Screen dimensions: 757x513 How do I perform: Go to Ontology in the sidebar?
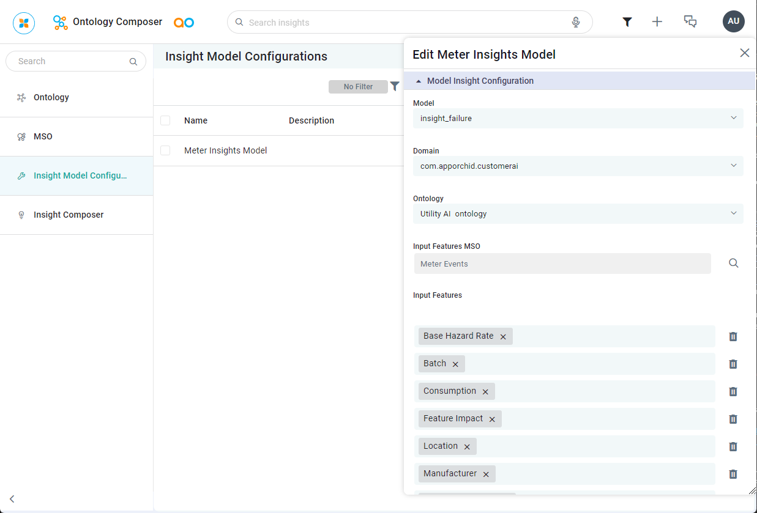pos(51,97)
